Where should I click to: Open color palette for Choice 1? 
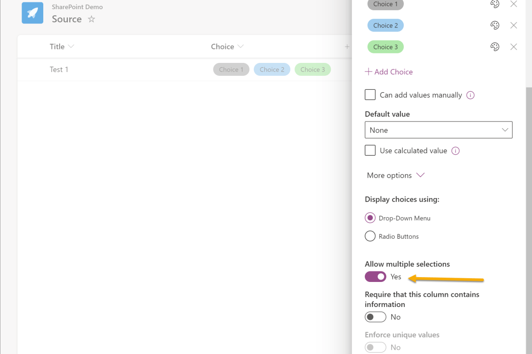[495, 4]
